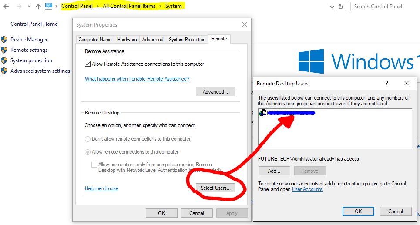Click the Advanced system settings shield icon

coord(4,71)
